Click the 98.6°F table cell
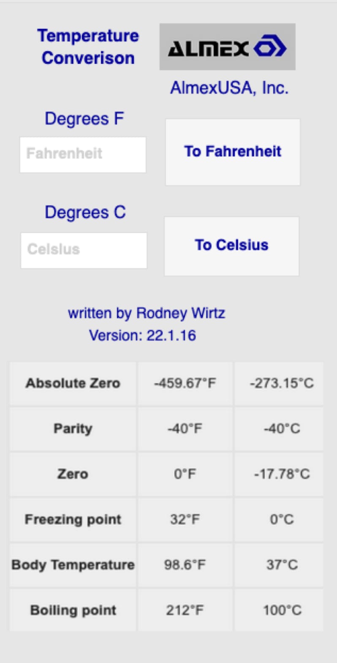 click(185, 565)
